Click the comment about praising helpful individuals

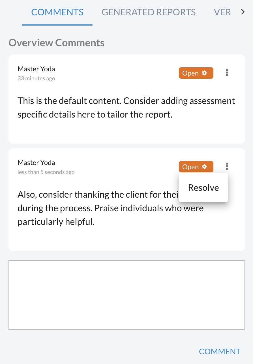tap(110, 208)
